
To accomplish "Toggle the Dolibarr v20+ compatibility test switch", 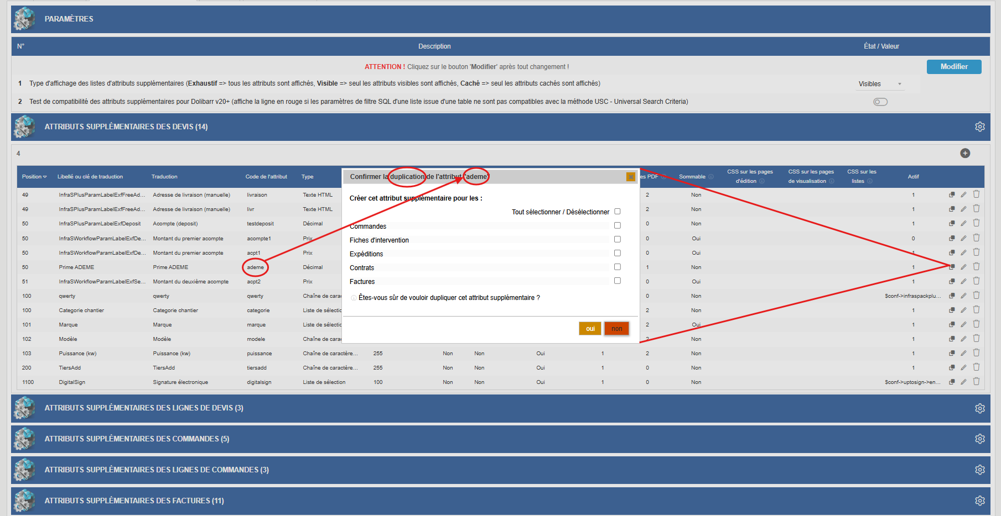I will click(880, 102).
